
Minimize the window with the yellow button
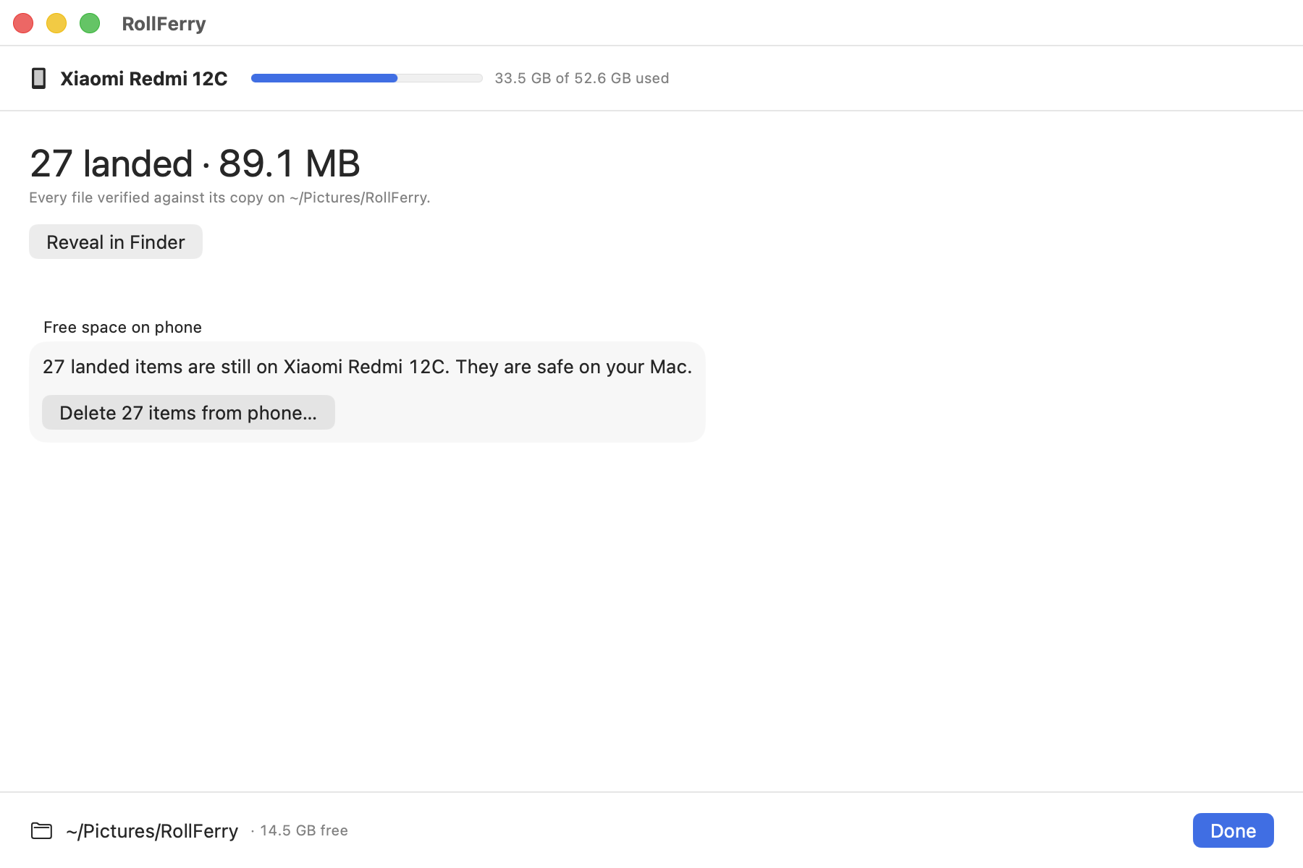click(56, 23)
